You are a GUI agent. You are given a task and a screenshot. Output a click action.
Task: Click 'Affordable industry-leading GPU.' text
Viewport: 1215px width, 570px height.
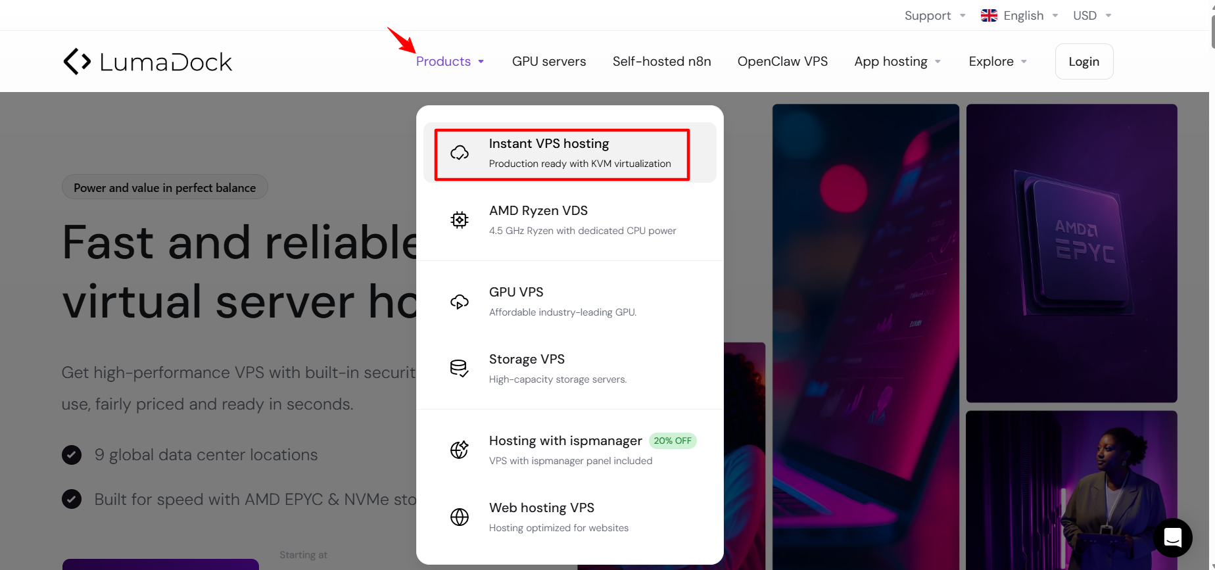pos(563,312)
